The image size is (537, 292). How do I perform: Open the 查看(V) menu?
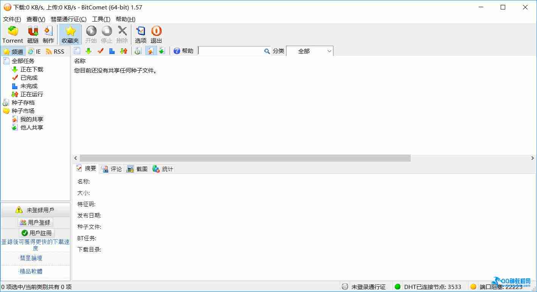(36, 19)
